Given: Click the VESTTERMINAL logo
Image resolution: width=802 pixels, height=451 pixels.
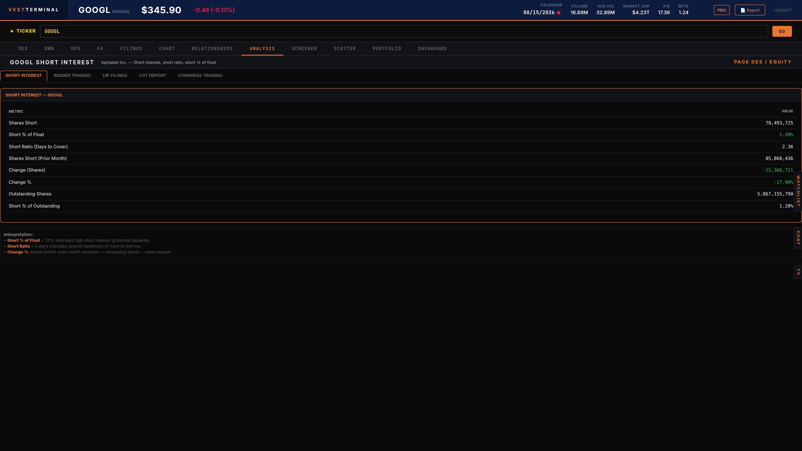Looking at the screenshot, I should [x=34, y=10].
